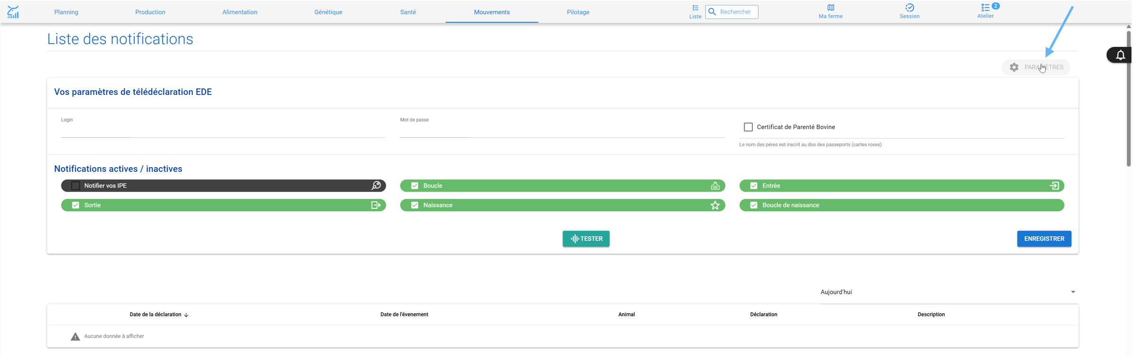Click the Paramètres gear icon
The width and height of the screenshot is (1133, 356).
point(1013,67)
